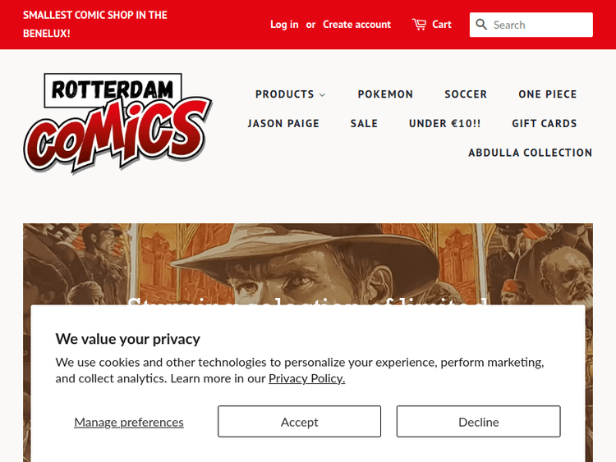Open the Gift Cards page
Image resolution: width=616 pixels, height=462 pixels.
544,123
